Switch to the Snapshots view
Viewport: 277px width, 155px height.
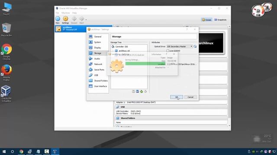coord(220,20)
